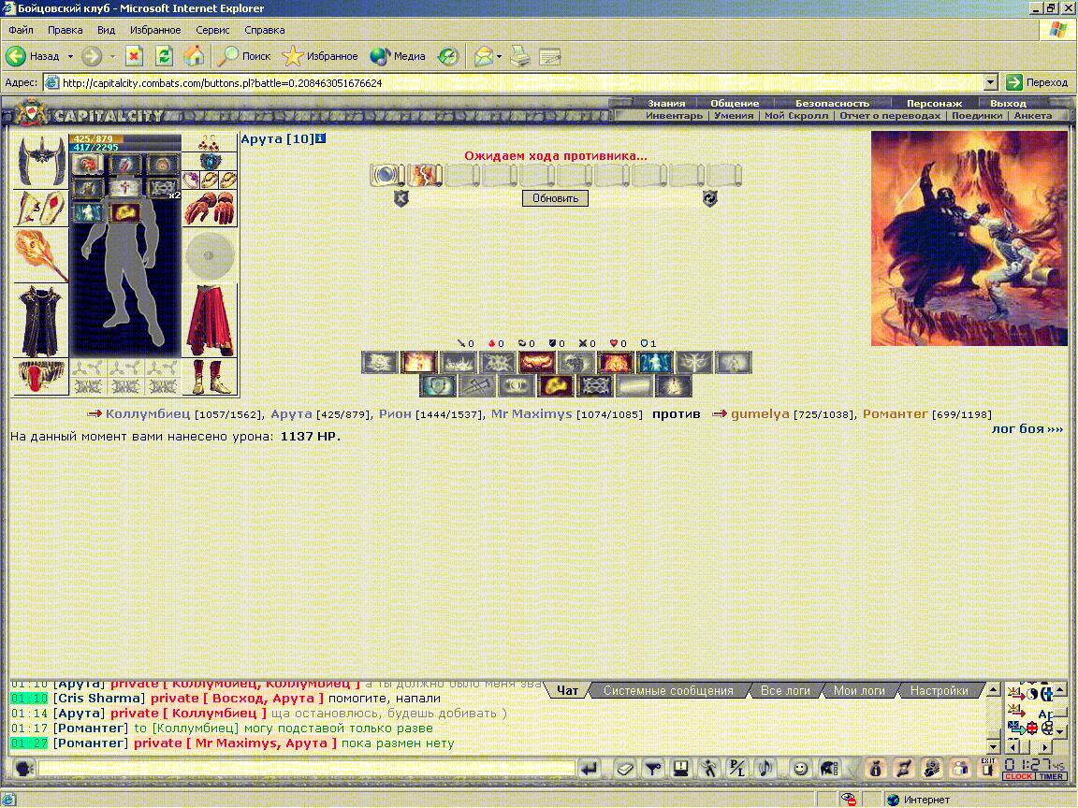This screenshot has width=1078, height=808.
Task: Click opponent name gumelya in team list
Action: click(x=760, y=413)
